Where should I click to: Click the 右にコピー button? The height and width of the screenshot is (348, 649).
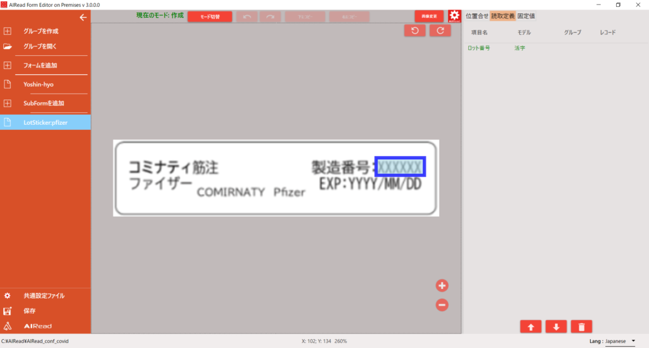[349, 16]
